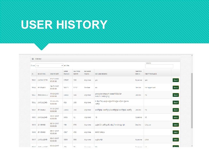Click the incharge status 'Decline' in row 1054
Viewport: 209px width, 157px height.
[87, 88]
